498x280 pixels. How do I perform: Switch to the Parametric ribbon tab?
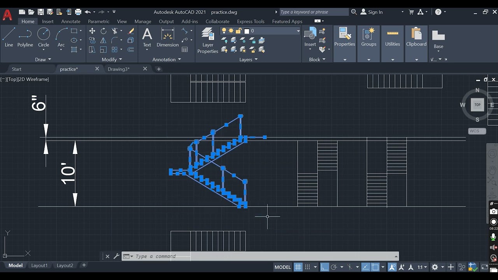click(99, 21)
